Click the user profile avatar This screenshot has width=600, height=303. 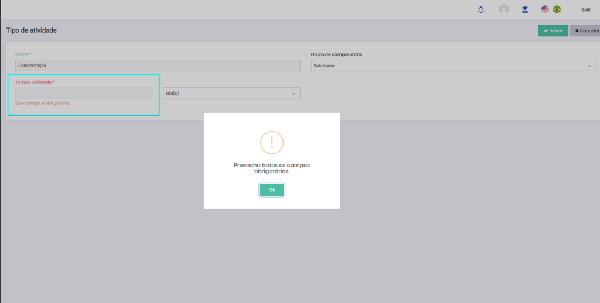(503, 10)
